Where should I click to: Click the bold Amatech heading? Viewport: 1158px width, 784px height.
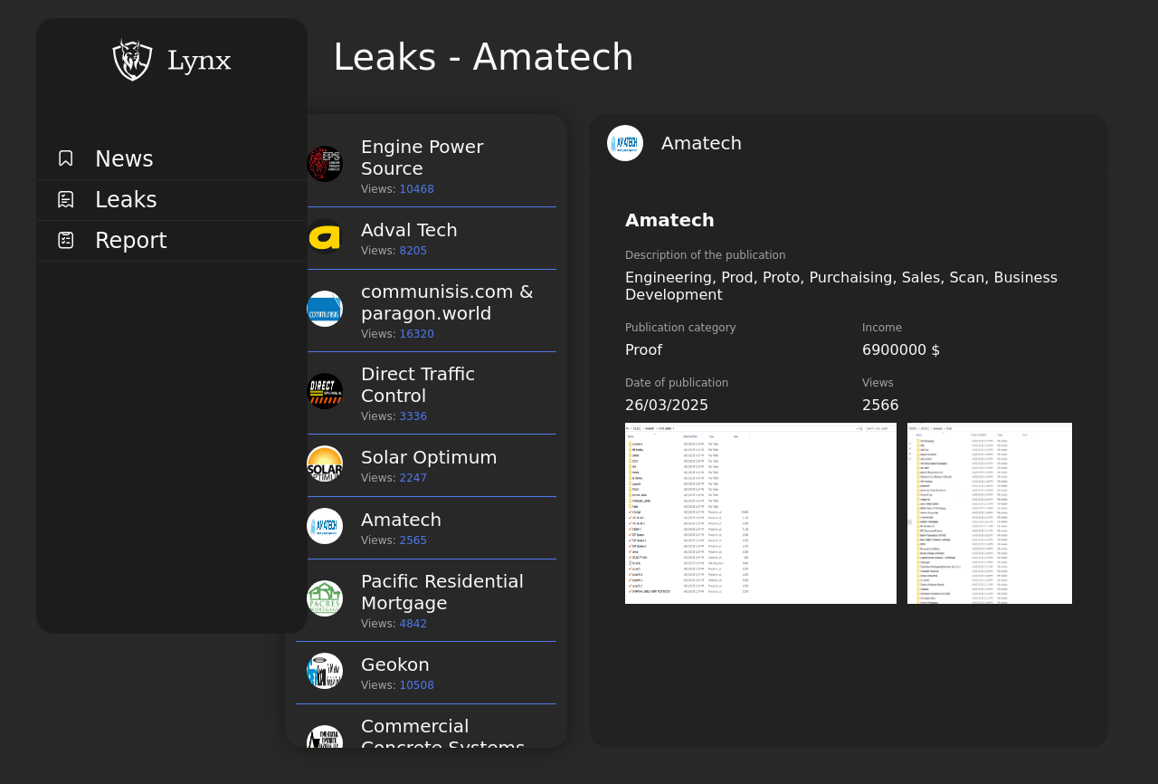[669, 220]
